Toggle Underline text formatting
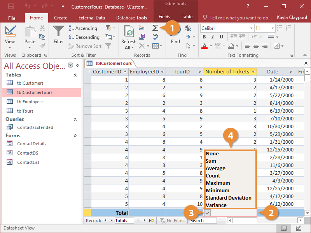This screenshot has width=311, height=233. pos(220,37)
